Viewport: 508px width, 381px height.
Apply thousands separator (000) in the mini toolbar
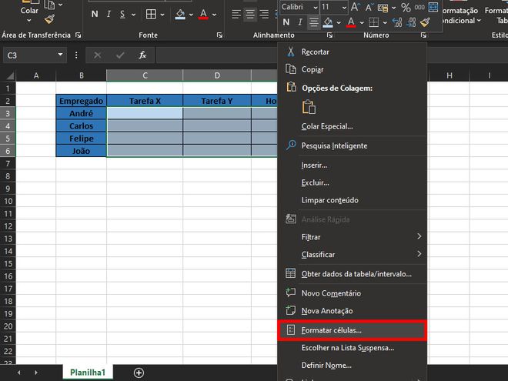pos(419,7)
